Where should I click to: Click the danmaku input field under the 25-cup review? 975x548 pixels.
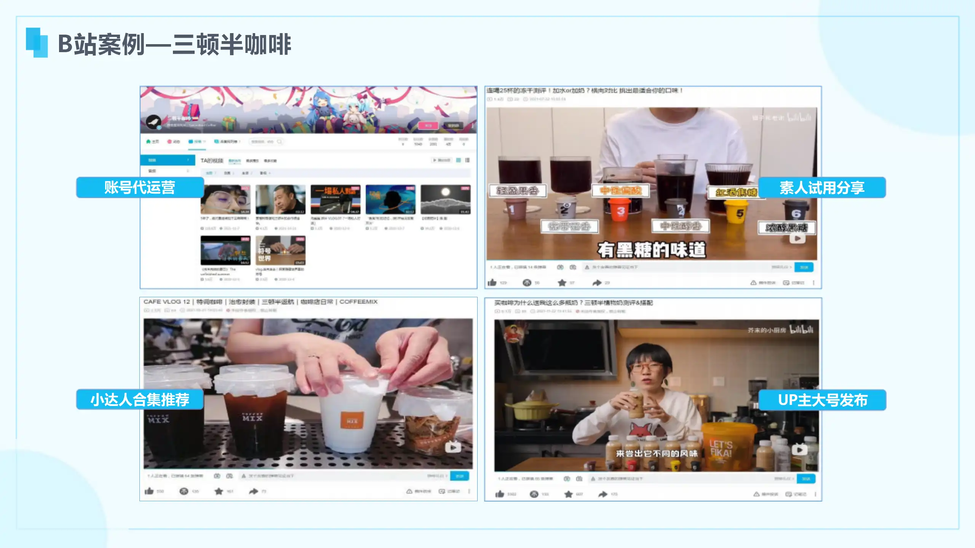tap(689, 267)
